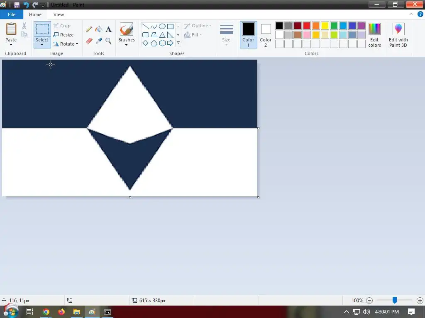Select the Color picker eyedropper tool
Screen dimensions: 425x318
tap(99, 41)
